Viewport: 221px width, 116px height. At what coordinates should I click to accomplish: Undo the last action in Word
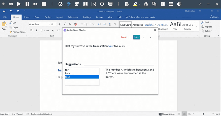pyautogui.click(x=11, y=11)
